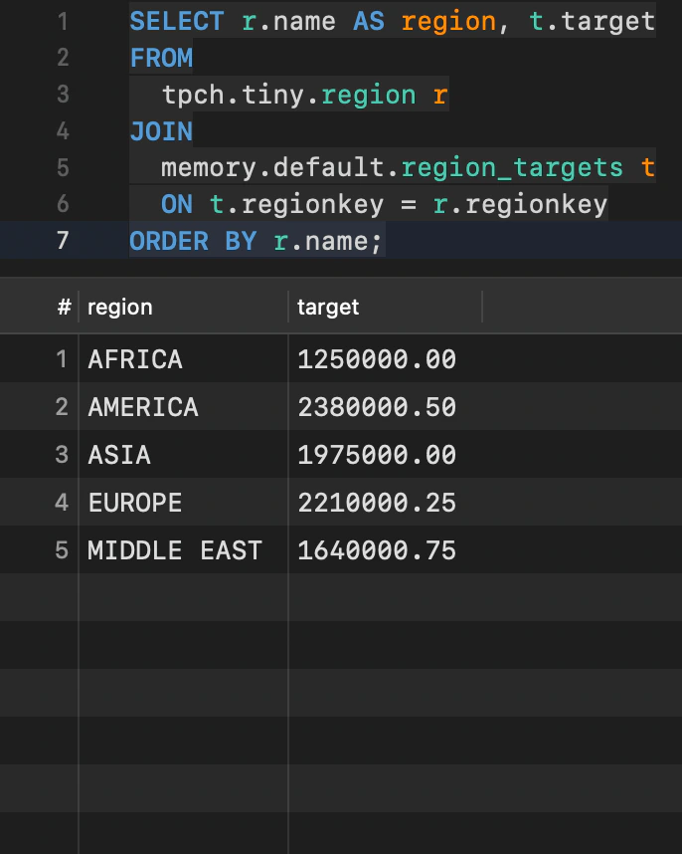Screen dimensions: 682x854
Task: Click editor line number 4
Action: (63, 131)
